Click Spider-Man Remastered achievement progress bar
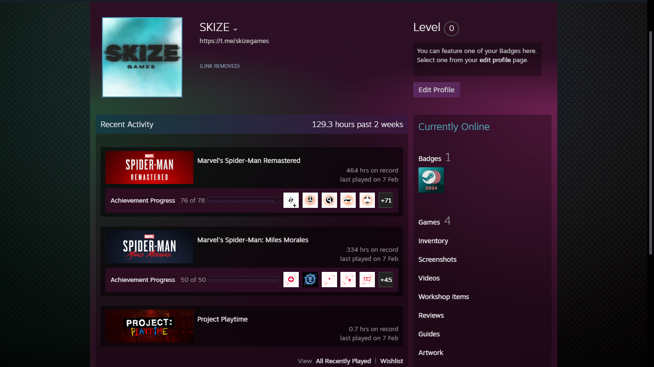This screenshot has width=654, height=367. [243, 200]
